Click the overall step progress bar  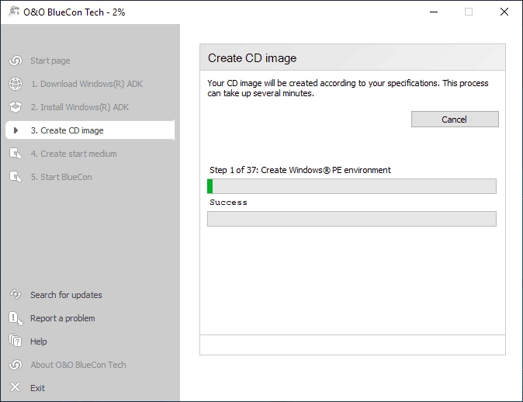pyautogui.click(x=352, y=186)
